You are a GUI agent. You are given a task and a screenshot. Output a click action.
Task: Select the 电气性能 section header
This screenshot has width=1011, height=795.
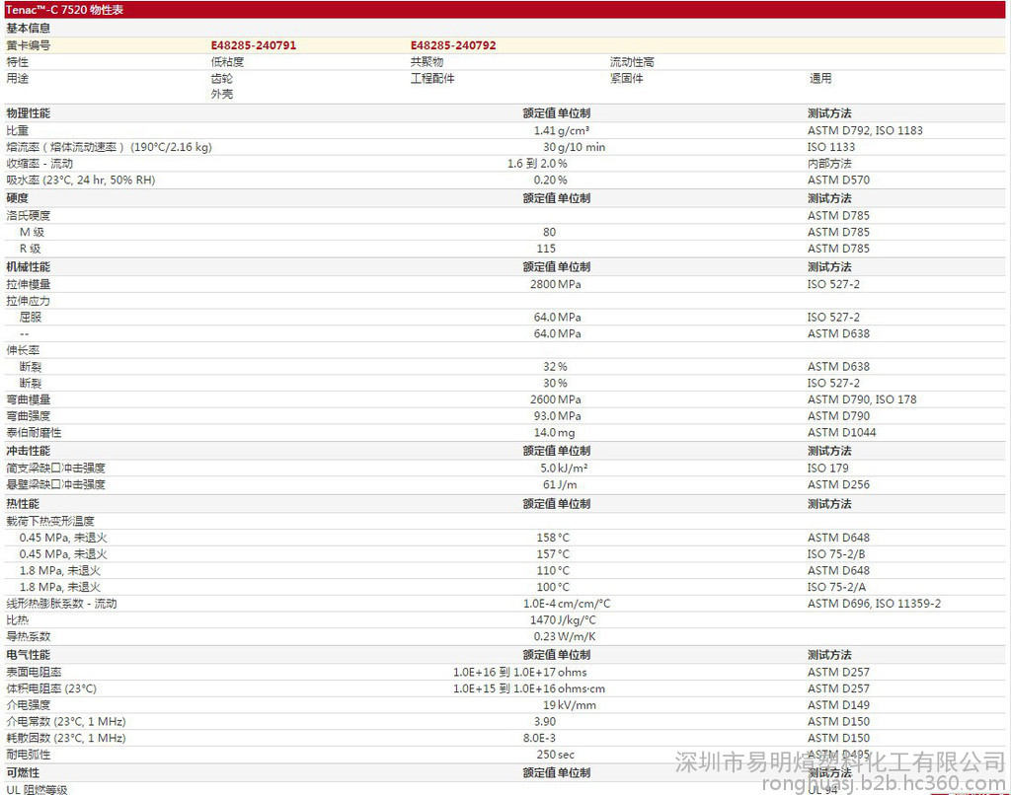[28, 655]
